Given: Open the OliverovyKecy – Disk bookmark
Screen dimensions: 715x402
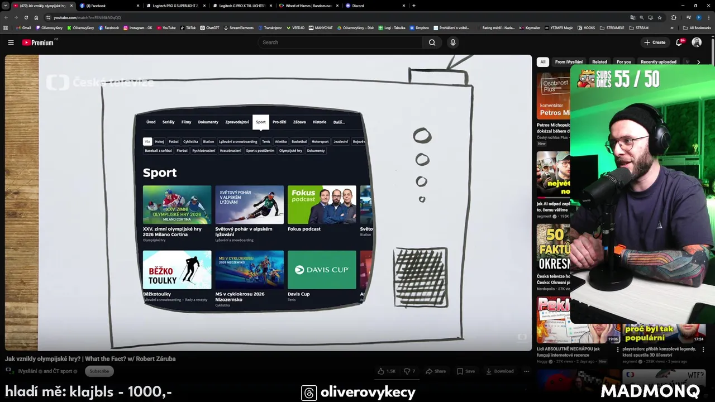Looking at the screenshot, I should [x=355, y=27].
